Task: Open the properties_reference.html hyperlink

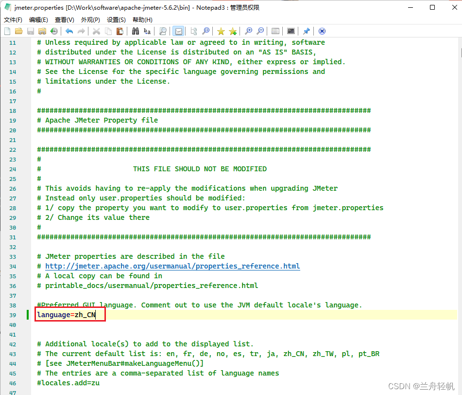Action: 172,266
